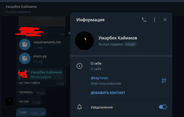Click the Имя пользователя label row

(106, 84)
